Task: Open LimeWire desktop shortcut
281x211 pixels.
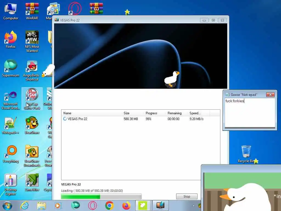Action: 32,183
